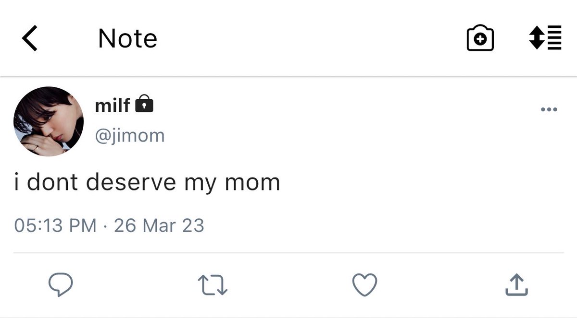577x318 pixels.
Task: Click the plus symbol inside the camera icon
Action: click(x=480, y=41)
